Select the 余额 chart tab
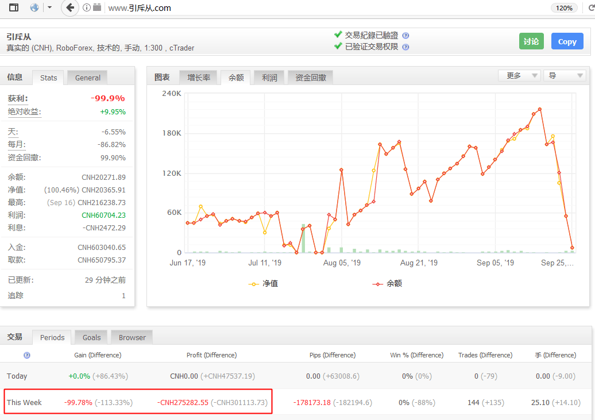Image resolution: width=595 pixels, height=420 pixels. point(236,78)
